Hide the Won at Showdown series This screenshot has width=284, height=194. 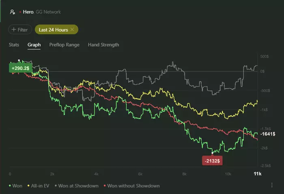[x=78, y=186]
